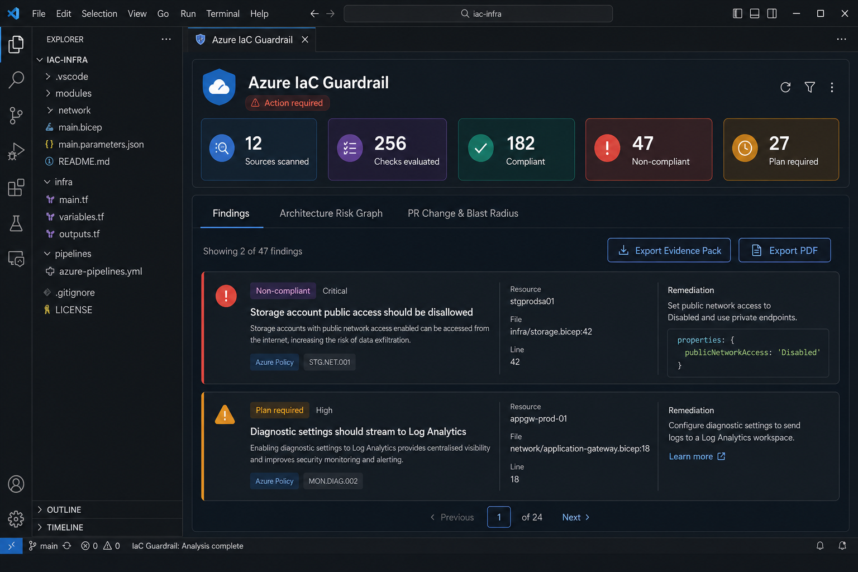Open the notifications bell
858x572 pixels.
point(842,546)
